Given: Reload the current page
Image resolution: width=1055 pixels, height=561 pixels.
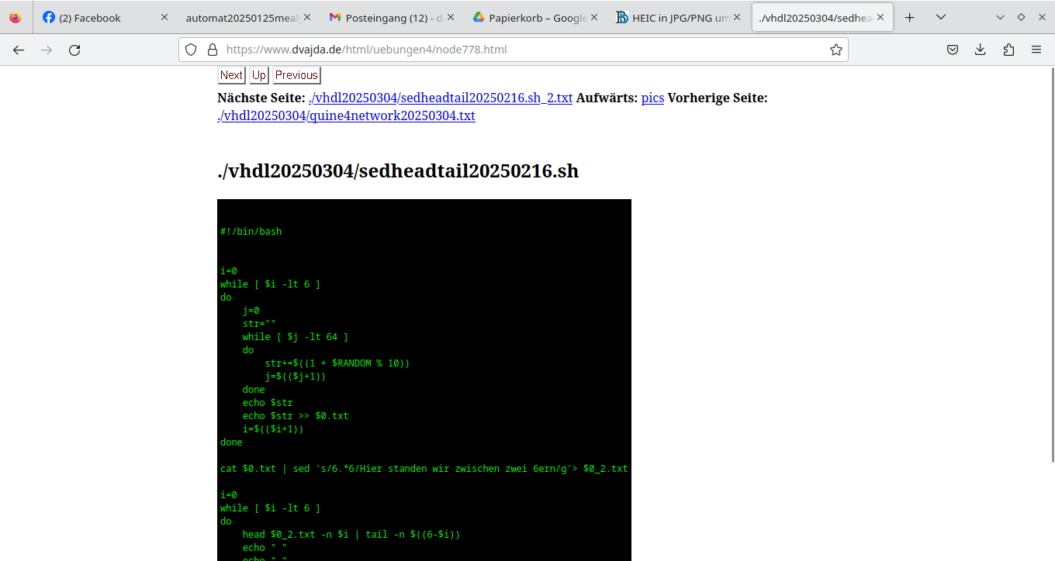Looking at the screenshot, I should pyautogui.click(x=74, y=50).
